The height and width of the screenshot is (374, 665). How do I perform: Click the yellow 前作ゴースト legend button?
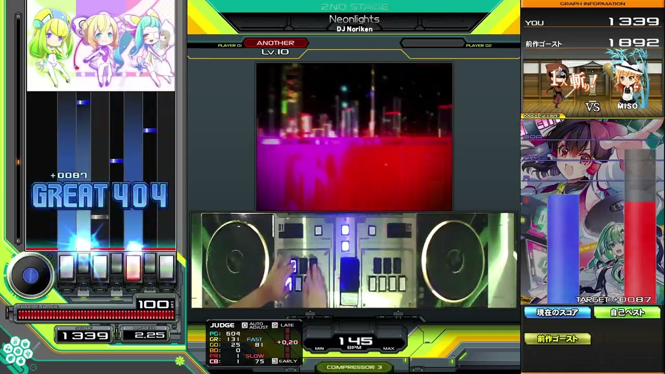tap(557, 339)
